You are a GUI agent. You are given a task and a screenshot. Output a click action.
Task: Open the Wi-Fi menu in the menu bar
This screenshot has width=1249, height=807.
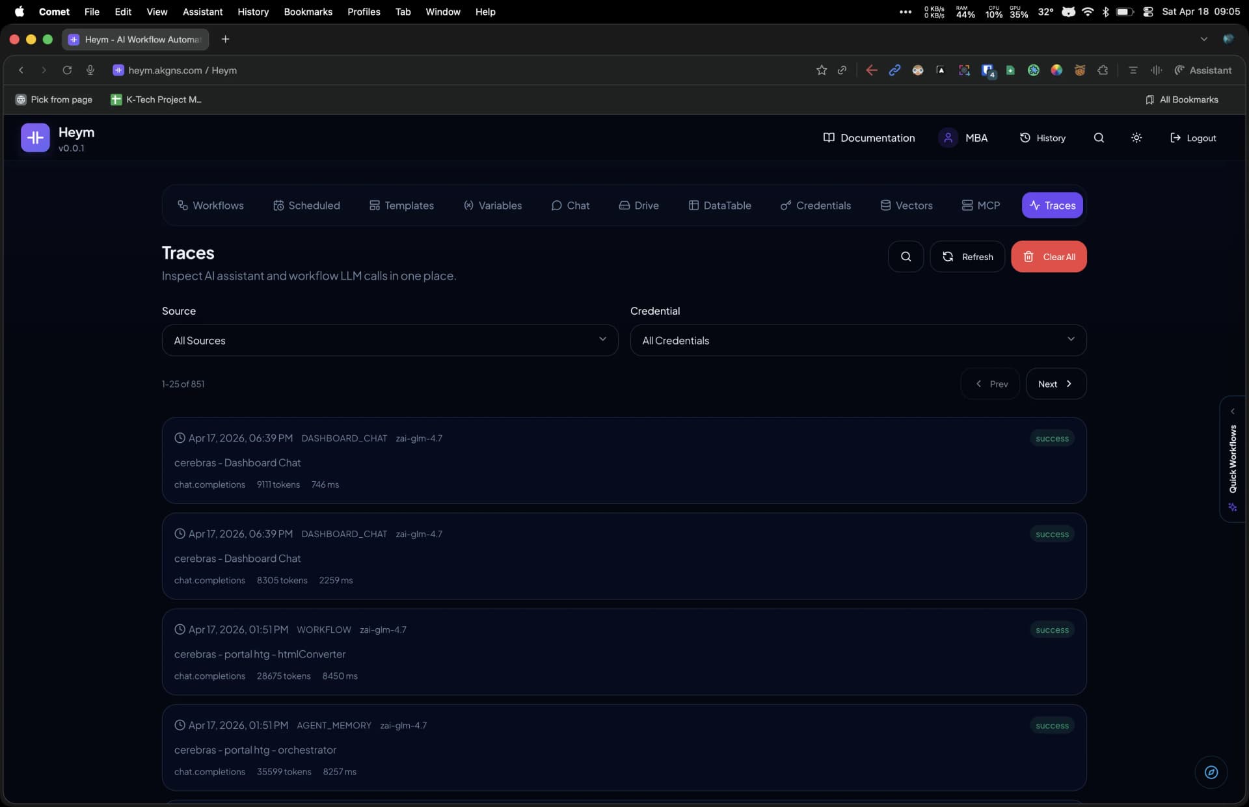click(1087, 12)
